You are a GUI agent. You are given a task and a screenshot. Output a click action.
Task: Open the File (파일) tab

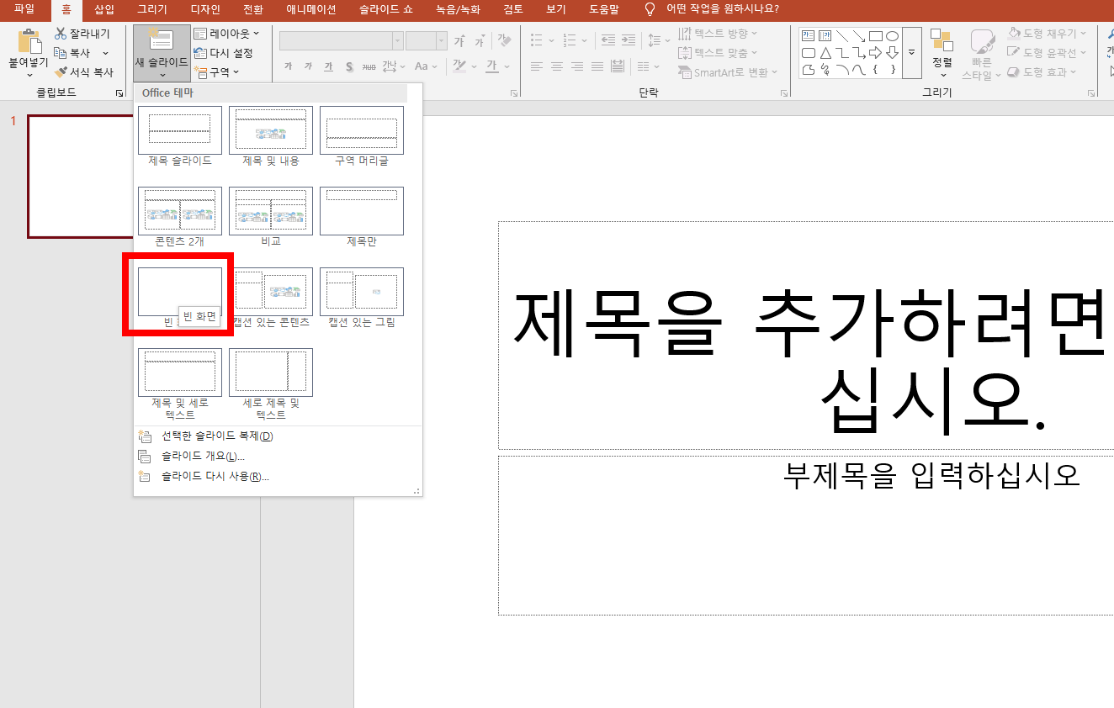[24, 9]
